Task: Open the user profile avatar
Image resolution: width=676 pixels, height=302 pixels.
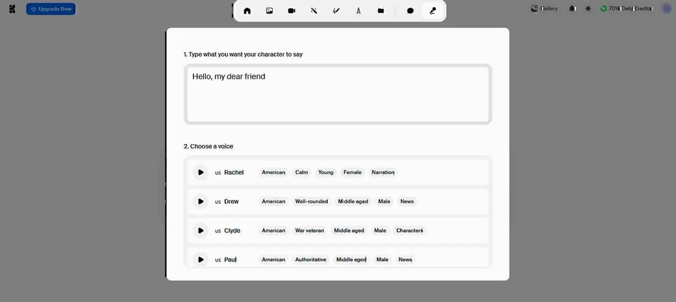Action: (x=666, y=9)
